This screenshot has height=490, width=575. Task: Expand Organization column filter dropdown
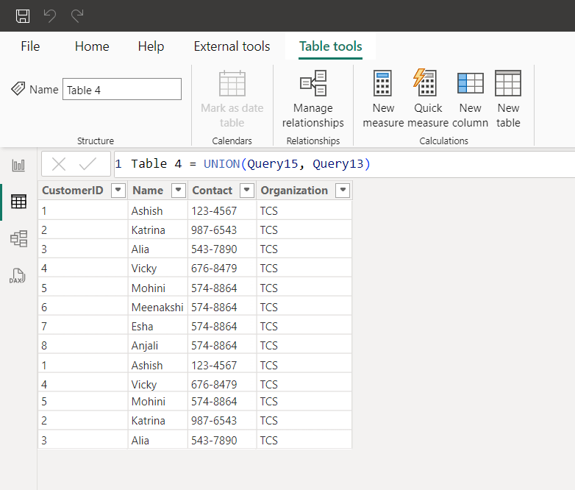[342, 191]
